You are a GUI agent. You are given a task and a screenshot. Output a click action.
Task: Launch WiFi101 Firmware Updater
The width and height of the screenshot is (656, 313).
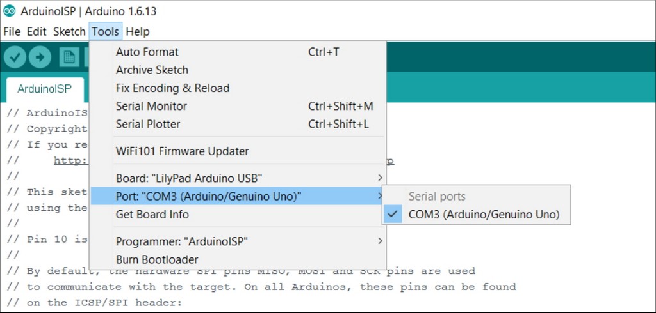pos(238,151)
